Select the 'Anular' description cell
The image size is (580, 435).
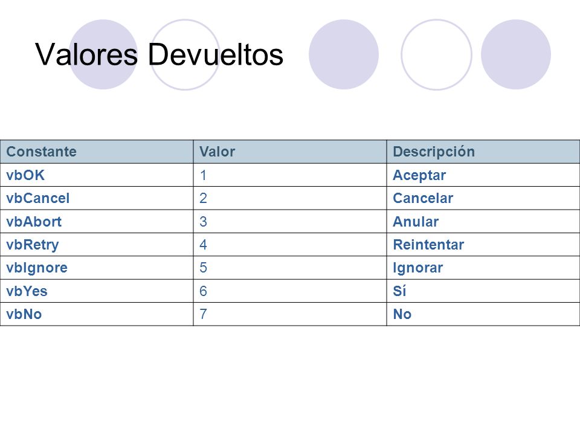coord(483,222)
